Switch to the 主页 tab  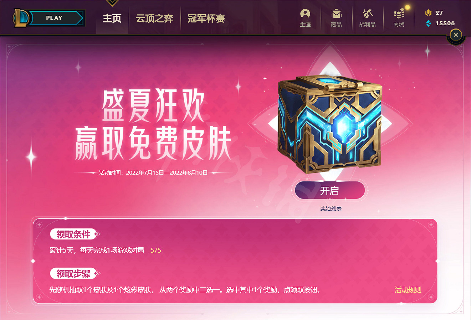[x=112, y=19]
